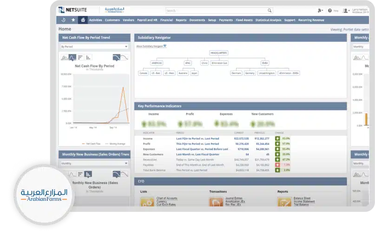375x232 pixels.
Task: Click the Home house icon in navbar
Action: coord(83,20)
